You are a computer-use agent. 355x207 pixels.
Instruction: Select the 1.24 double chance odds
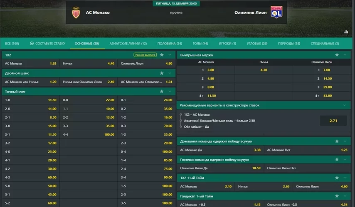tap(146, 82)
